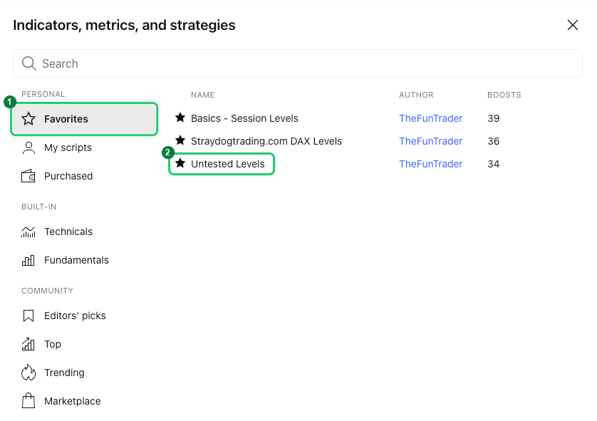Unfavorite Straydogtrading.com DAX Levels via star

pyautogui.click(x=180, y=140)
